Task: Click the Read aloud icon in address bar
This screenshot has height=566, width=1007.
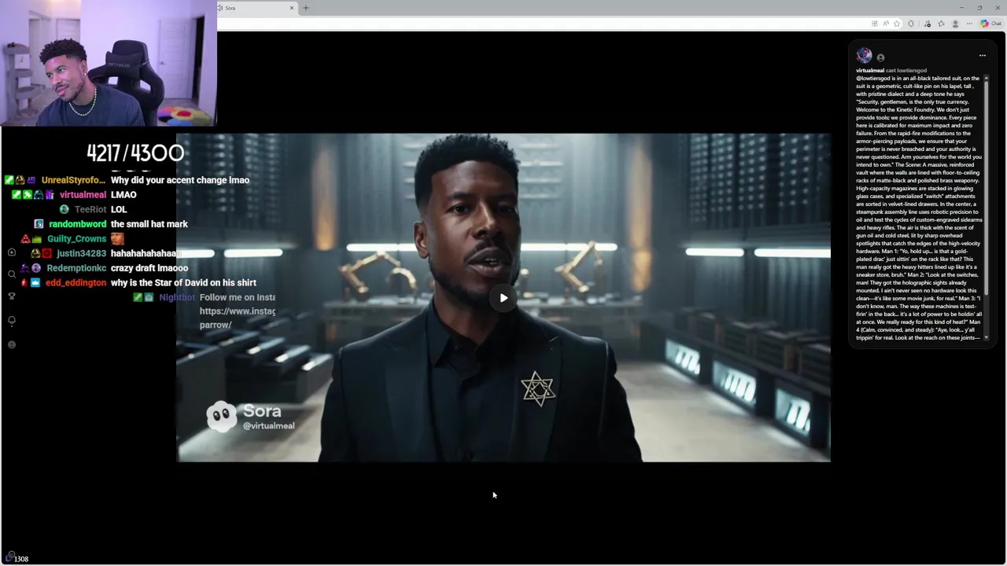Action: click(x=886, y=24)
